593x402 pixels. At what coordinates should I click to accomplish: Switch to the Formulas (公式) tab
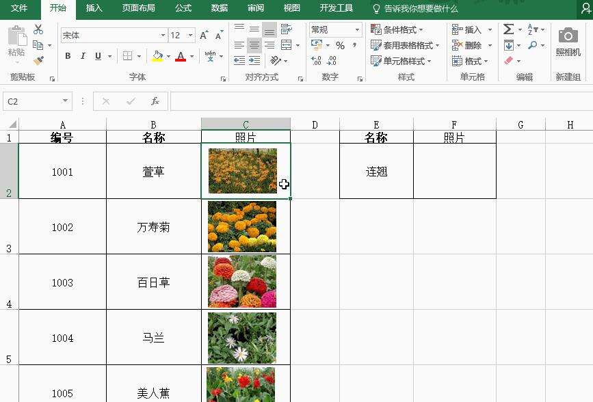183,8
